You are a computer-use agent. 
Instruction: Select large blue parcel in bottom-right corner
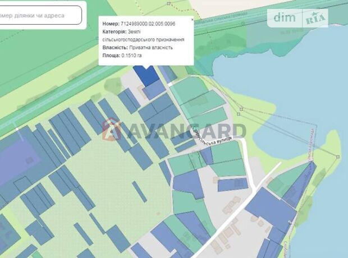click(269, 212)
